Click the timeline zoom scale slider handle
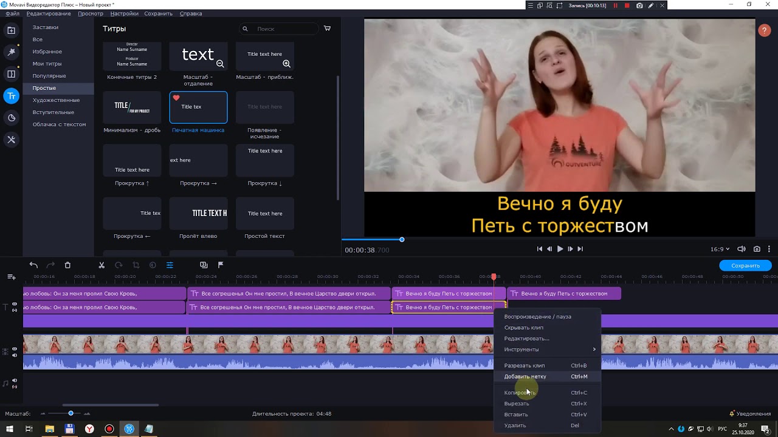Screen dimensions: 778x437 (x=71, y=413)
